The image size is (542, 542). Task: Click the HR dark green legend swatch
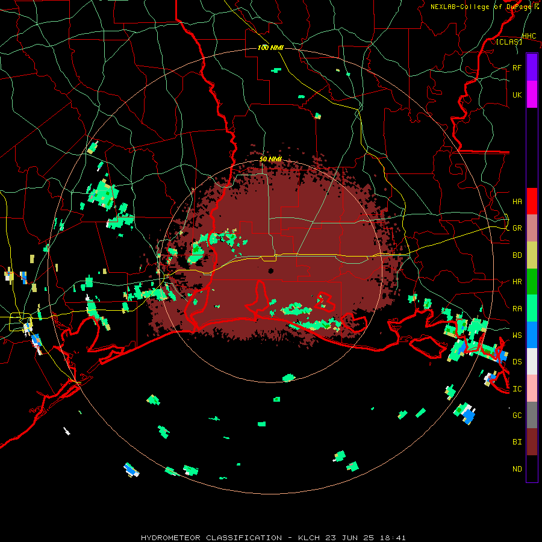tap(532, 282)
